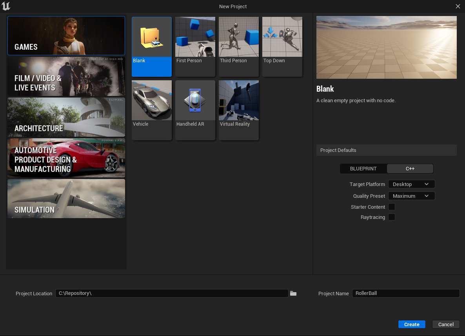The width and height of the screenshot is (465, 336).
Task: Browse for project location folder icon
Action: click(293, 293)
